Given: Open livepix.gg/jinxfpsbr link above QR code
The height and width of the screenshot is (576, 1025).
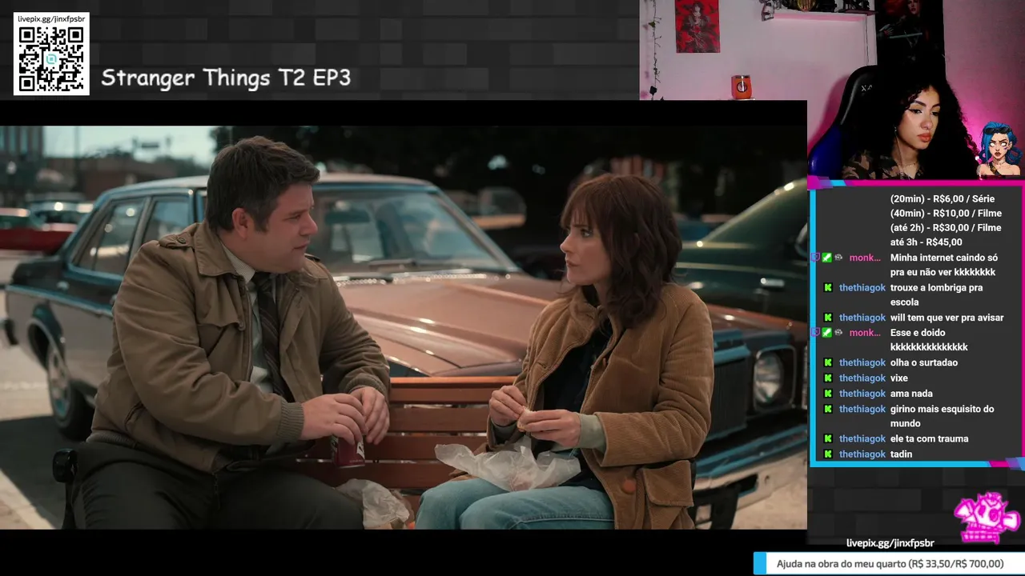Looking at the screenshot, I should pos(51,18).
